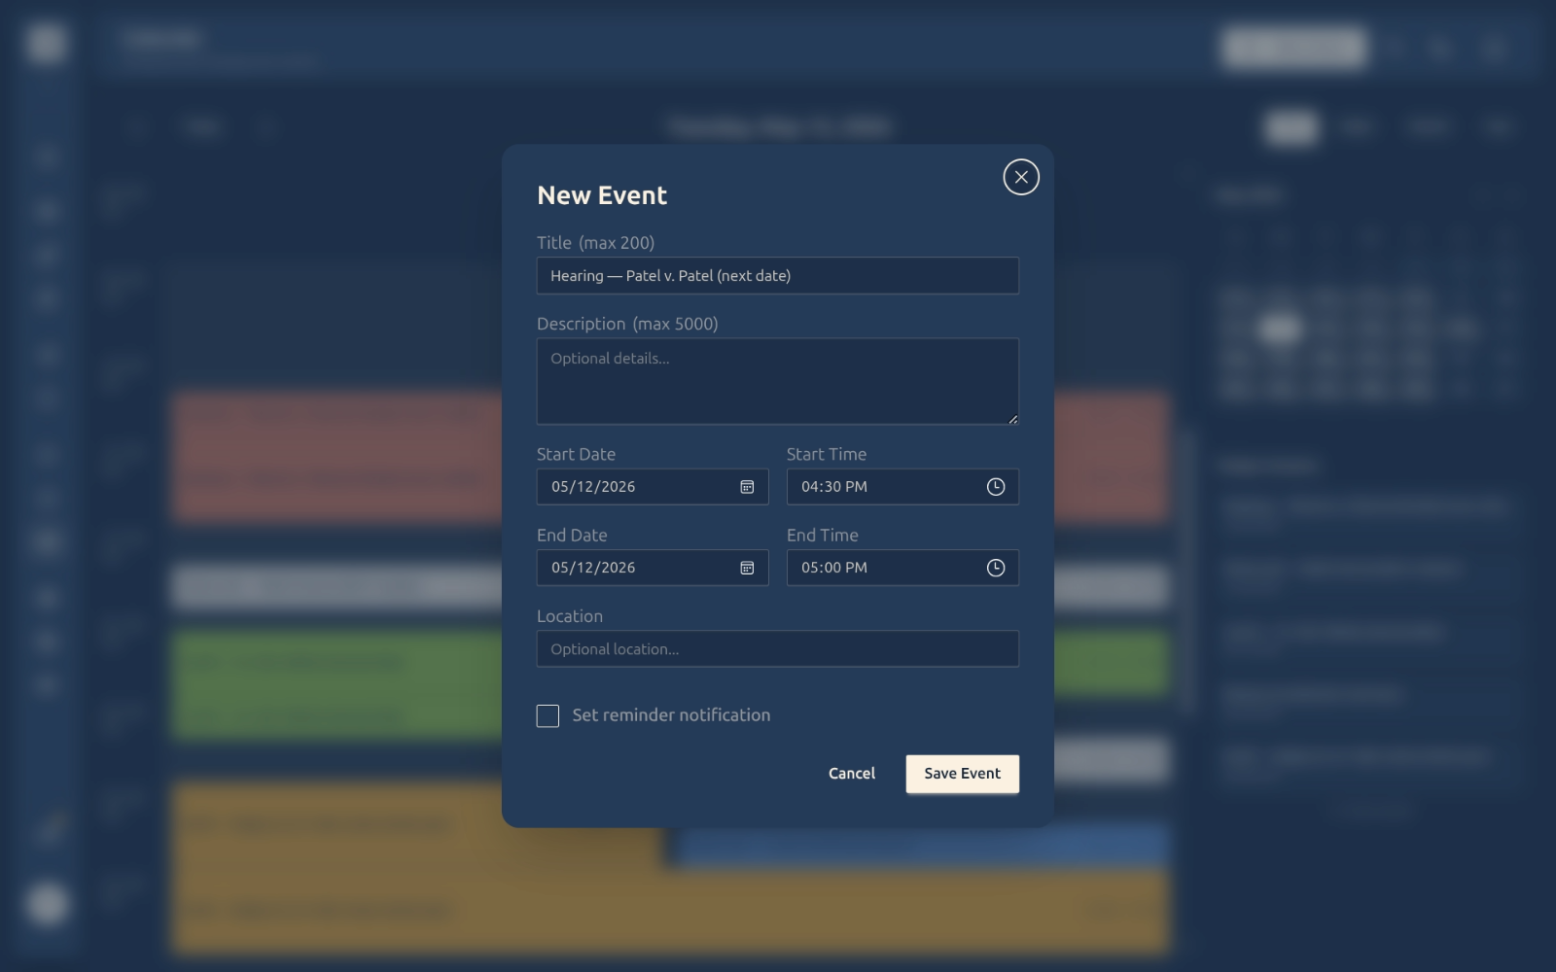
Task: Save the event
Action: [x=963, y=774]
